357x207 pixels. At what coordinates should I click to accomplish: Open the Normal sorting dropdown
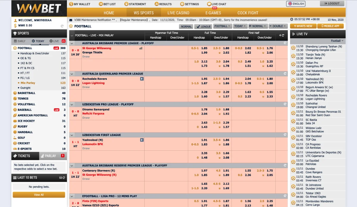point(258,26)
